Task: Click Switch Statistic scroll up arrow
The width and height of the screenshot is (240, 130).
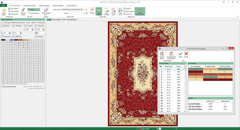Action: pos(185,67)
